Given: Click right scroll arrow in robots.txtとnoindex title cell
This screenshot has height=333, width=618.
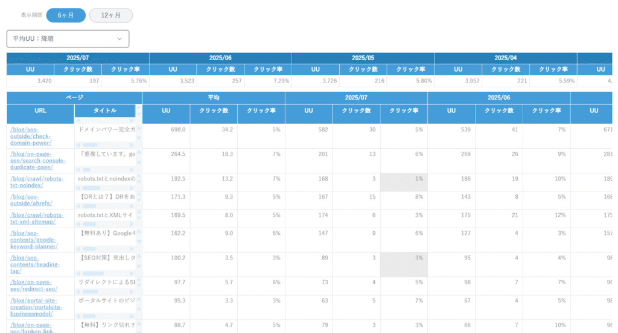Looking at the screenshot, I should (x=132, y=188).
